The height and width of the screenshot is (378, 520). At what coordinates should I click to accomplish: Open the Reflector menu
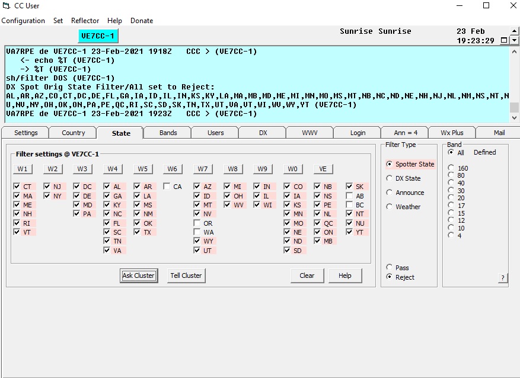[x=85, y=21]
